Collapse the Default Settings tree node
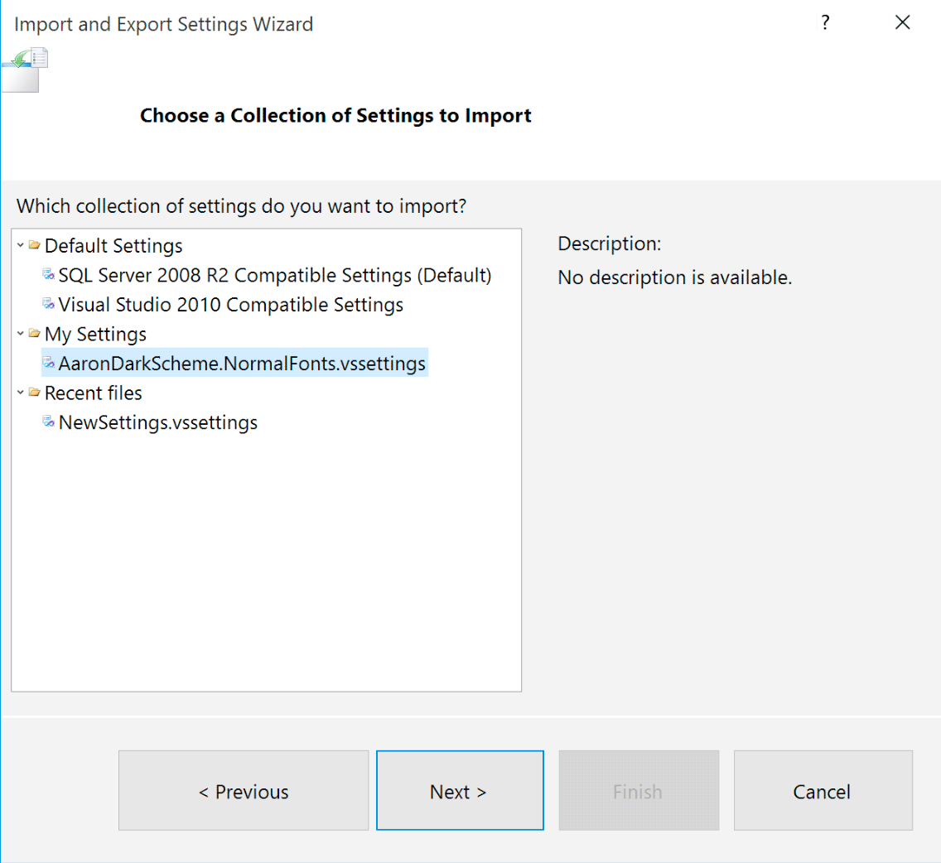The height and width of the screenshot is (863, 941). pos(20,246)
